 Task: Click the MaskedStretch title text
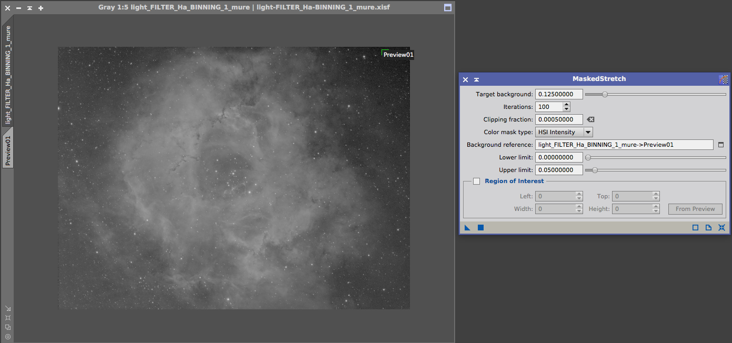pos(599,79)
